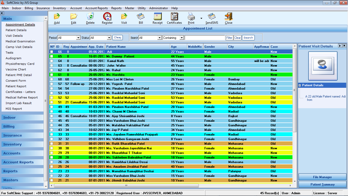
Task: Click the search text input field
Action: (x=205, y=38)
